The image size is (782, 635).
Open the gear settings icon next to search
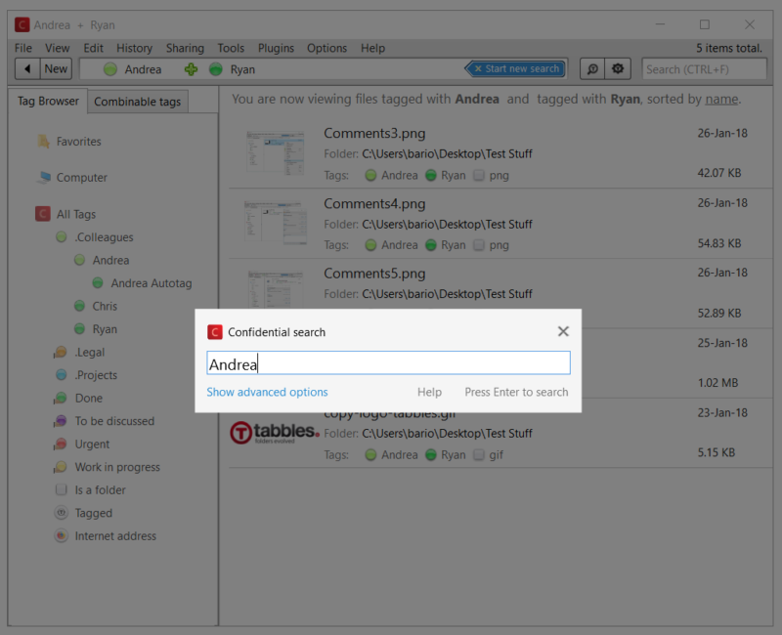(x=618, y=69)
